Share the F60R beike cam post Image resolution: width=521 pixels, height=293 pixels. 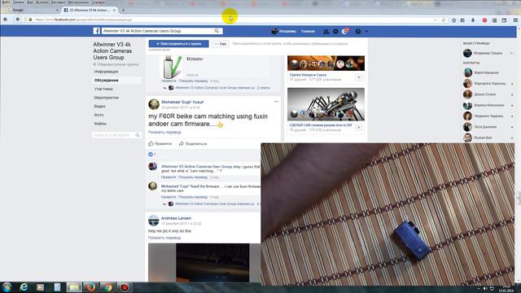193,143
